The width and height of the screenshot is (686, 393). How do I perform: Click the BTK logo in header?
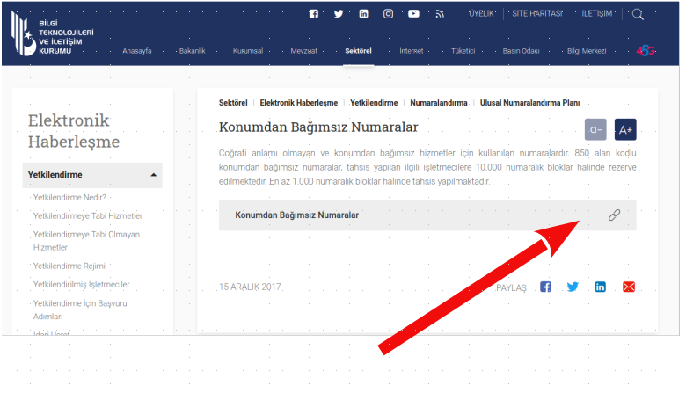point(51,34)
